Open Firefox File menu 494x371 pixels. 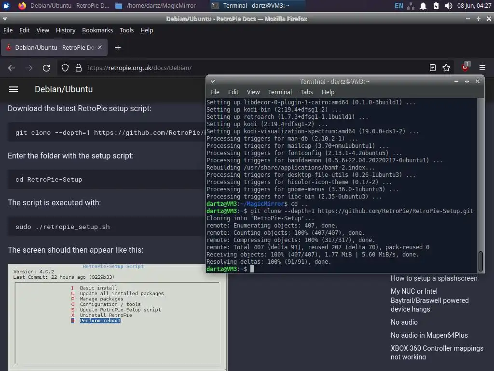pyautogui.click(x=8, y=30)
